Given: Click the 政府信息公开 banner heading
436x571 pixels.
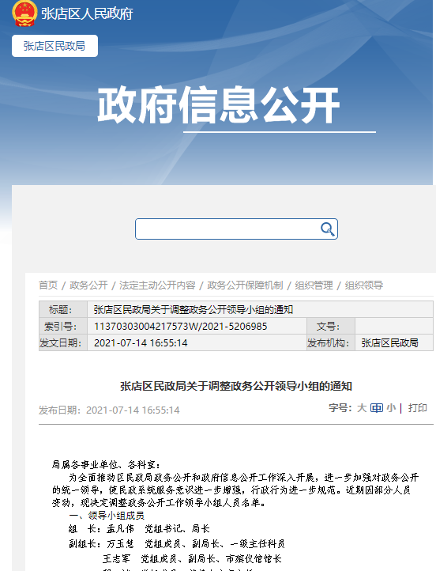Looking at the screenshot, I should (219, 105).
